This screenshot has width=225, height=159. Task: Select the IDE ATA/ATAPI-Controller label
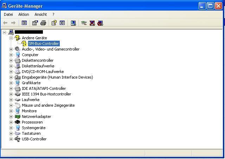coord(44,88)
